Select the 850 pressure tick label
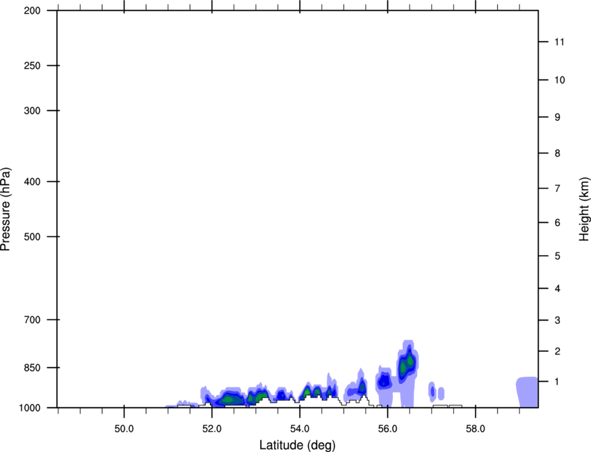The height and width of the screenshot is (452, 591). [32, 368]
